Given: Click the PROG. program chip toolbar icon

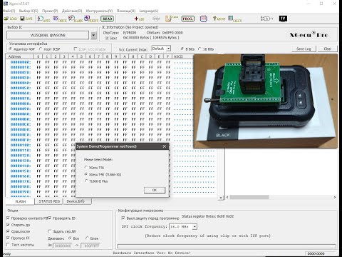Looking at the screenshot, I should point(188,19).
